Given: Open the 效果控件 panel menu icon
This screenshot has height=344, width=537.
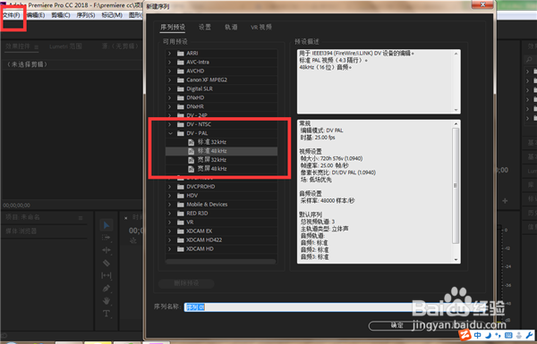Looking at the screenshot, I should pos(36,46).
